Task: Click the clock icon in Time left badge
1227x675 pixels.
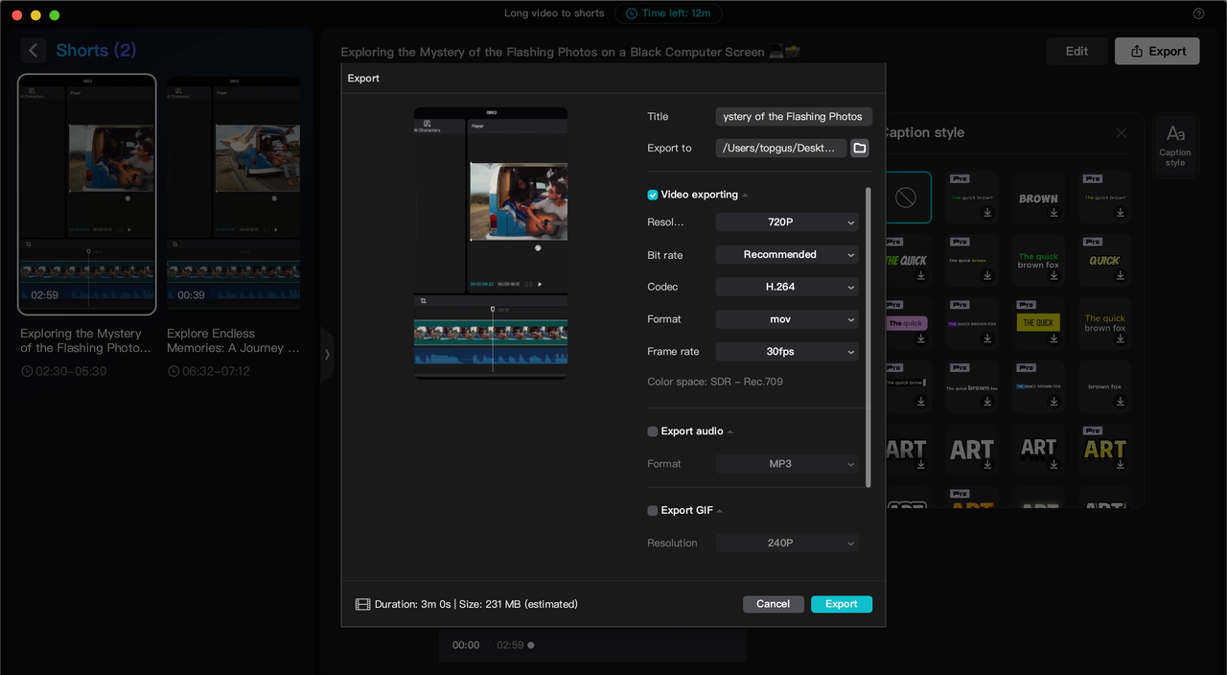Action: pos(632,13)
